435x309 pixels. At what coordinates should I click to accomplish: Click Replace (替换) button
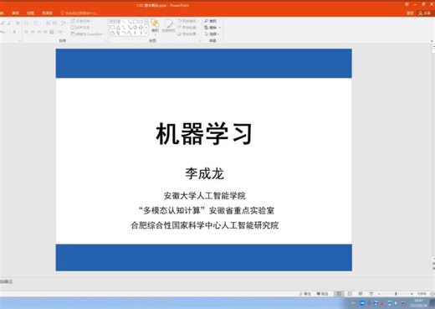[x=212, y=28]
